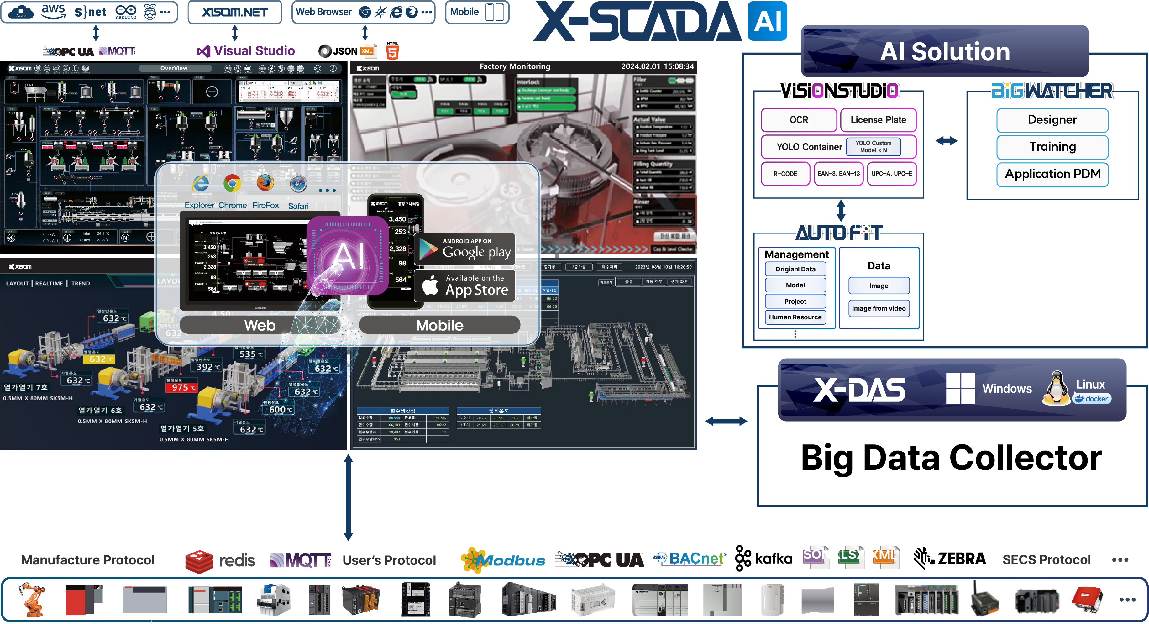Click the 열가열기 7호 label
1149x624 pixels.
[x=25, y=387]
